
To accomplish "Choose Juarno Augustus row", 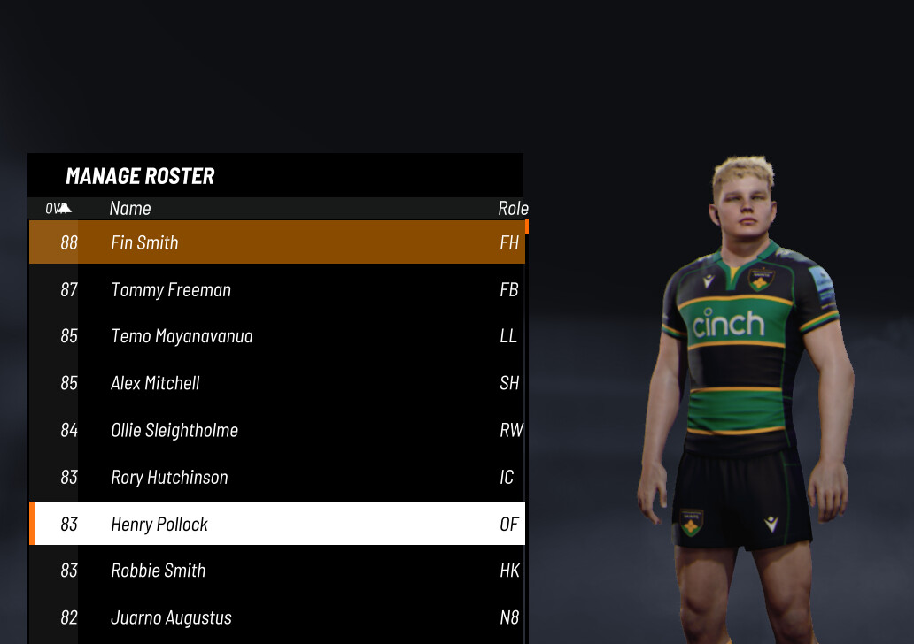I will tap(277, 617).
